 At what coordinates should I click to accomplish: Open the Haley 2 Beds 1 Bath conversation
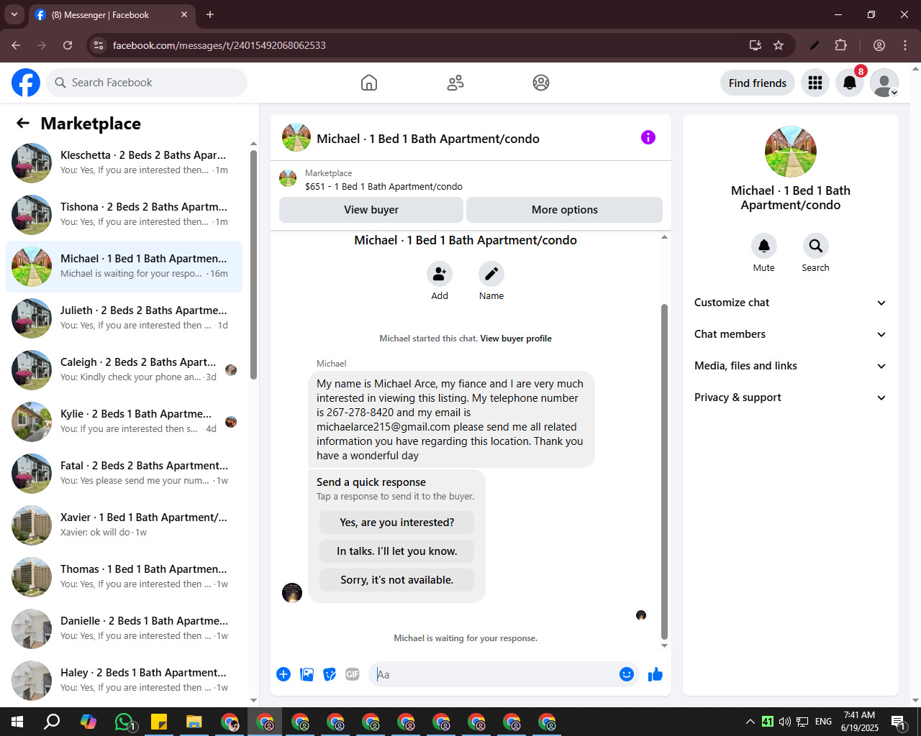click(x=124, y=681)
